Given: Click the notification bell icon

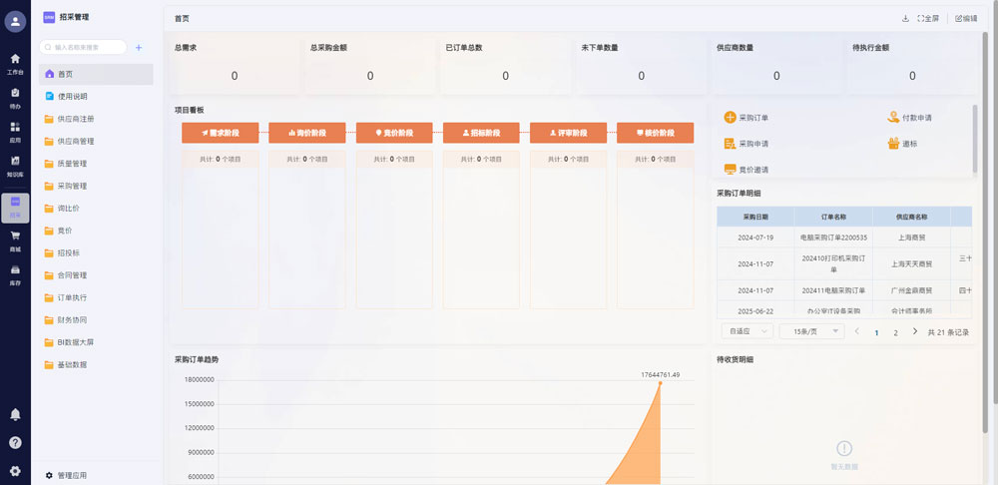Looking at the screenshot, I should point(15,414).
